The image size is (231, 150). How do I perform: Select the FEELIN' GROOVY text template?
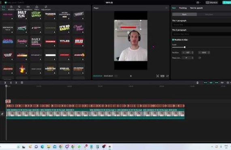click(36, 15)
